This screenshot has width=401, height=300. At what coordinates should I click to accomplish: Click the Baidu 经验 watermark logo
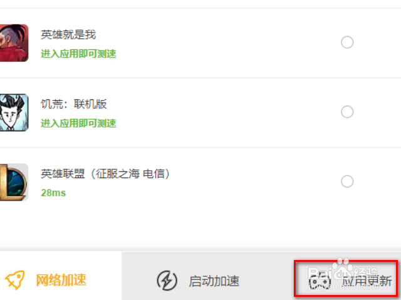pyautogui.click(x=343, y=273)
